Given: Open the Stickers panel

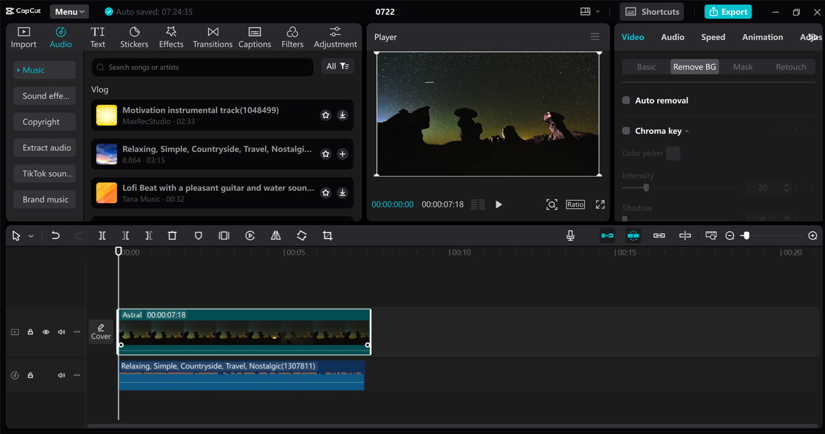Looking at the screenshot, I should [x=134, y=37].
